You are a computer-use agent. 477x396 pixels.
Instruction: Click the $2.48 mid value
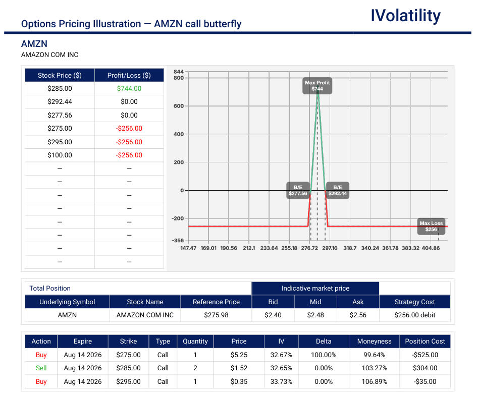click(315, 315)
